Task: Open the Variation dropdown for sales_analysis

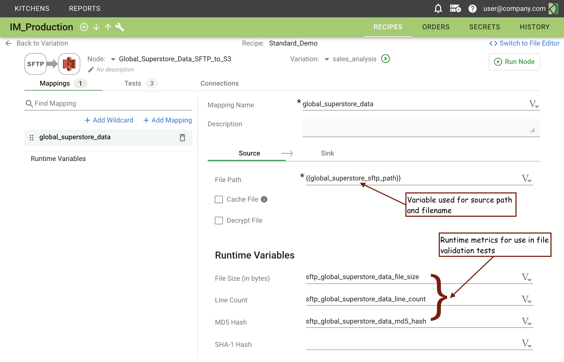Action: click(x=327, y=59)
